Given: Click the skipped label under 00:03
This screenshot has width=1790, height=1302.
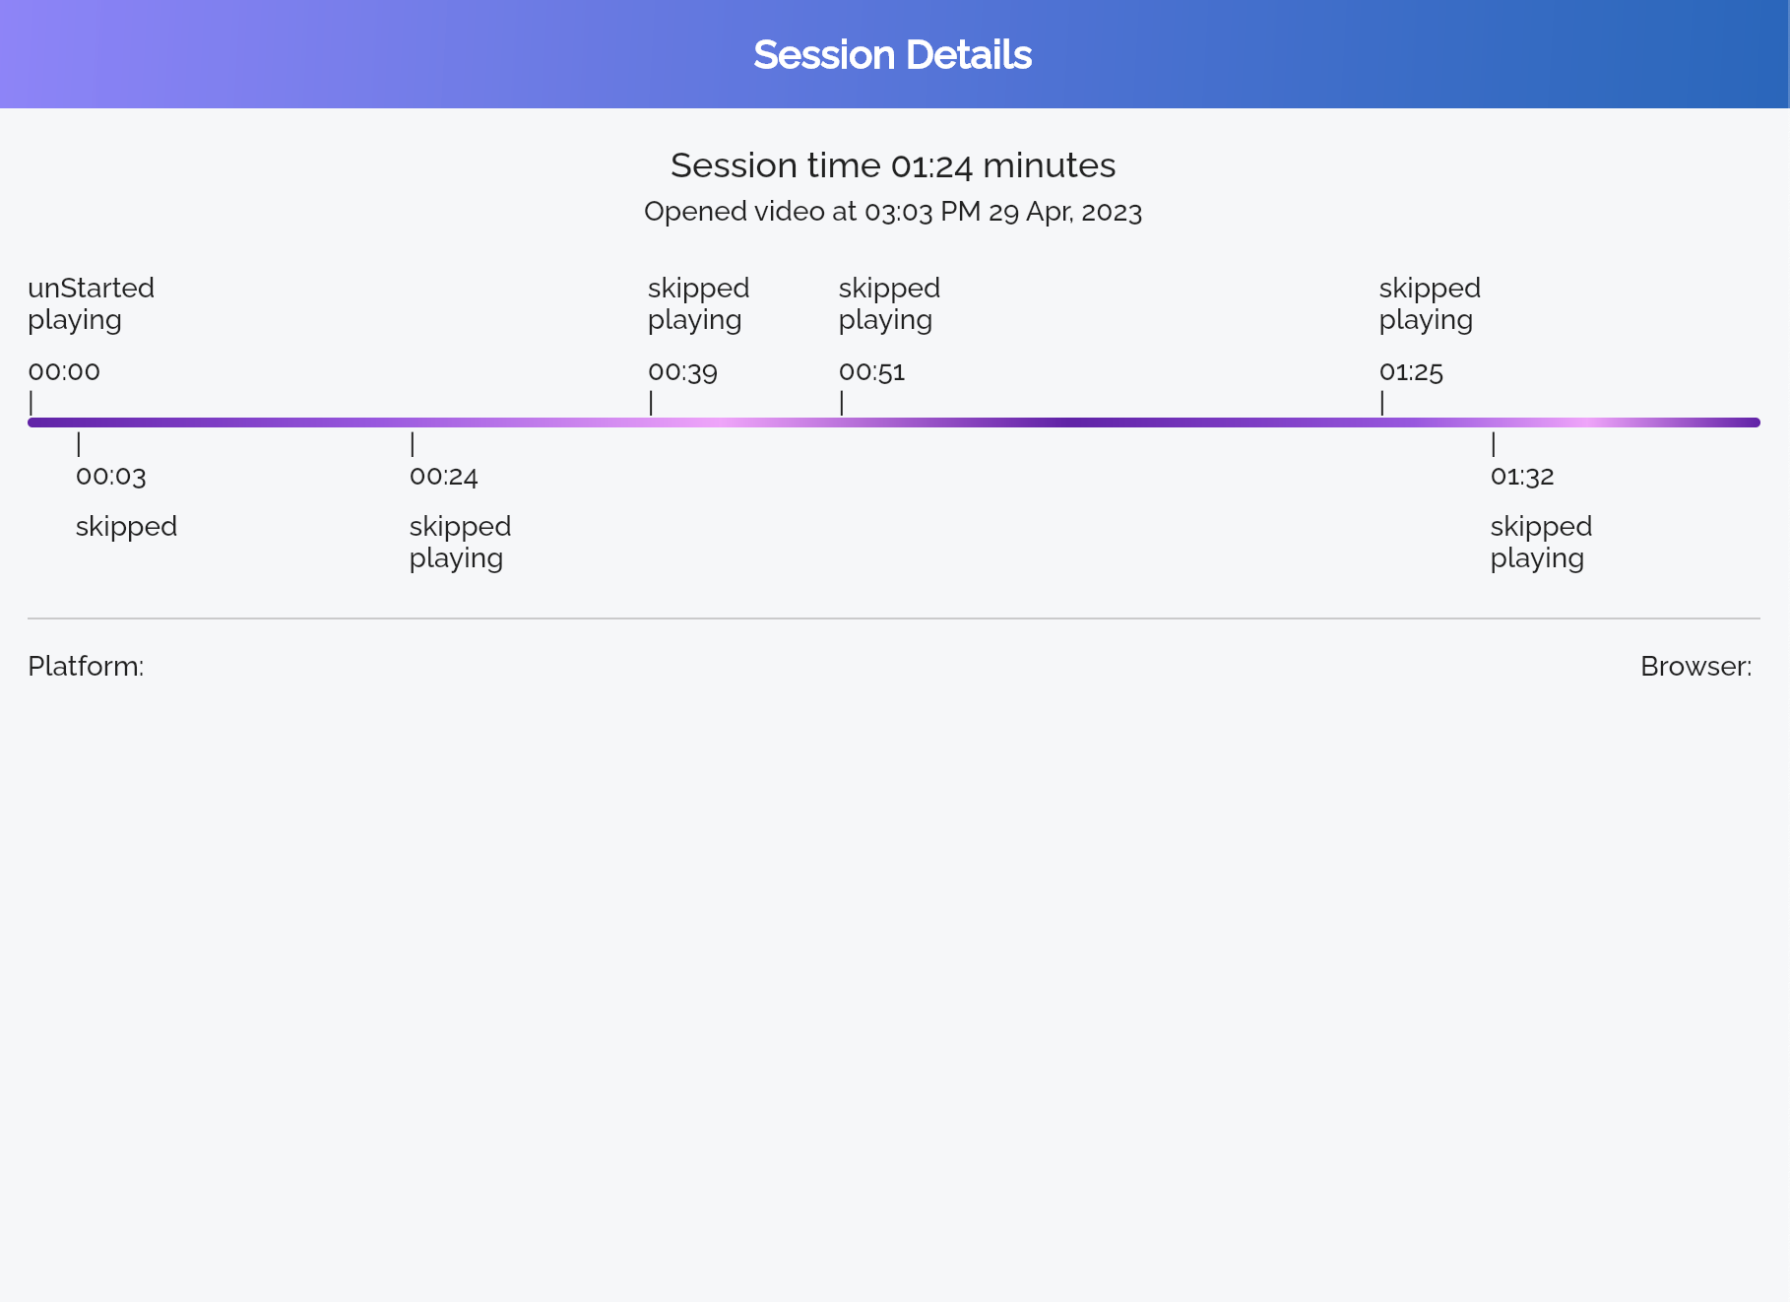Looking at the screenshot, I should click(x=126, y=526).
